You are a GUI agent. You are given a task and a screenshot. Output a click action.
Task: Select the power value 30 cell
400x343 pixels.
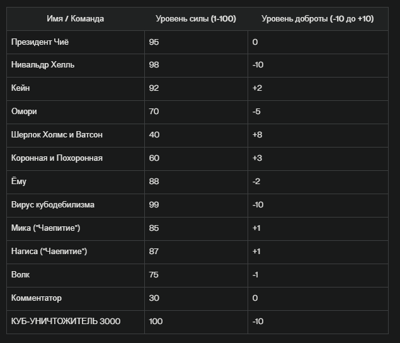154,298
